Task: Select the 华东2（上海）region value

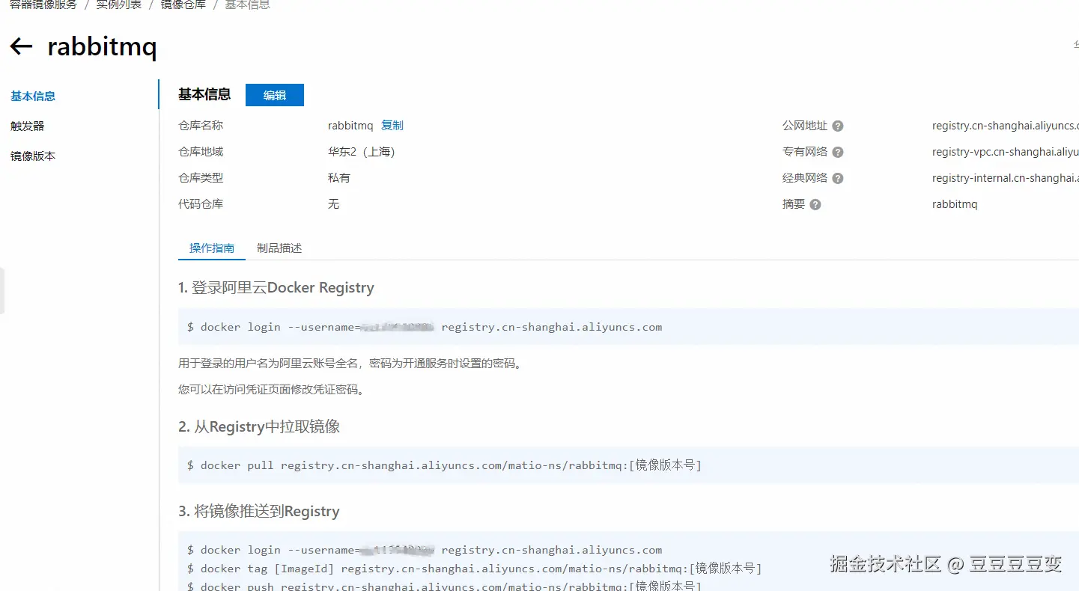Action: point(362,152)
